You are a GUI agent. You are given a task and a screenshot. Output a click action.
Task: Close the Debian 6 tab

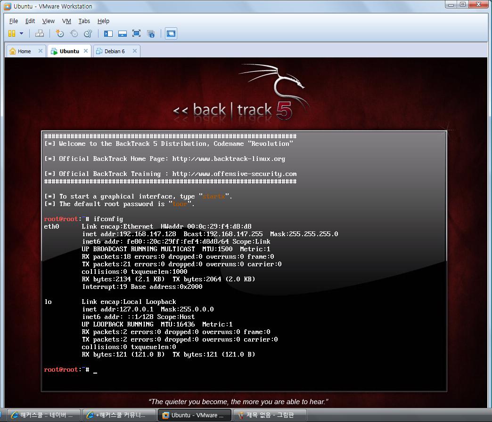[135, 51]
